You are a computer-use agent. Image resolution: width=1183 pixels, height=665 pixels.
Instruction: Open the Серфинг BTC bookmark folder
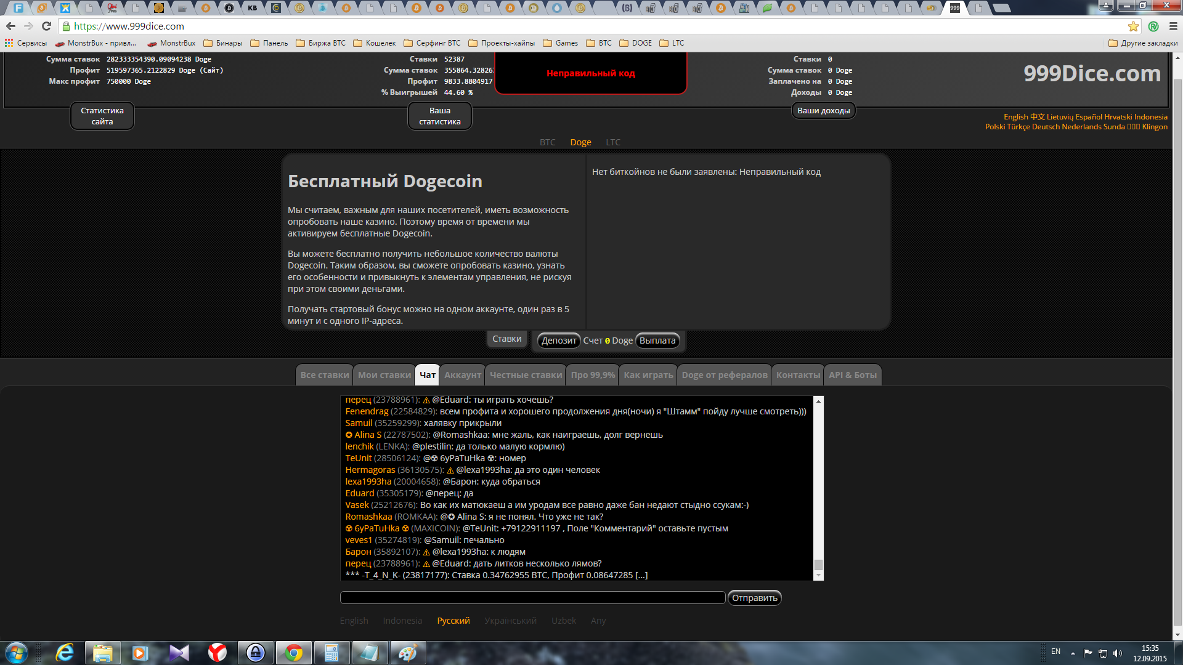[x=432, y=43]
